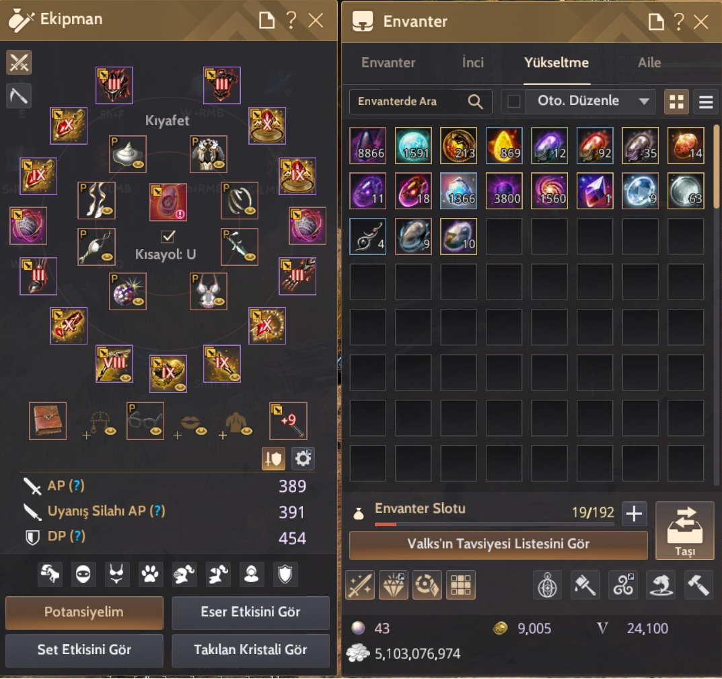Click the hammer repair icon
The height and width of the screenshot is (679, 722).
click(698, 585)
